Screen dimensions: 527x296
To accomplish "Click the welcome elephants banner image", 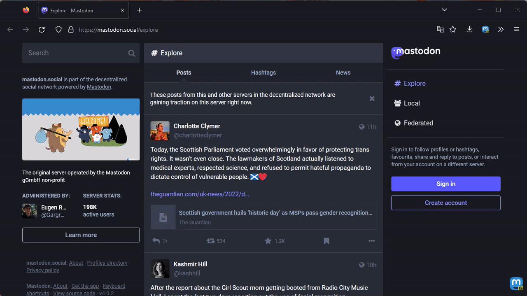I will click(x=81, y=129).
